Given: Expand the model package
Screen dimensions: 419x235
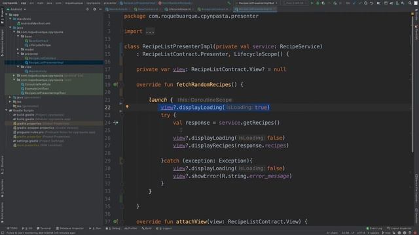Looking at the screenshot, I should click(18, 50).
